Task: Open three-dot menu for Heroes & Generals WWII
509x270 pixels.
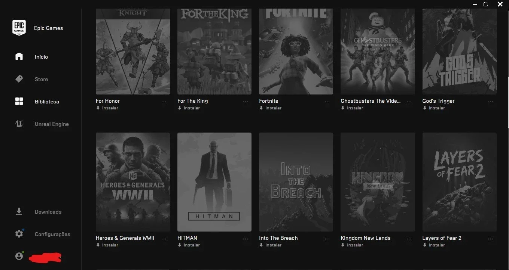Action: [164, 239]
